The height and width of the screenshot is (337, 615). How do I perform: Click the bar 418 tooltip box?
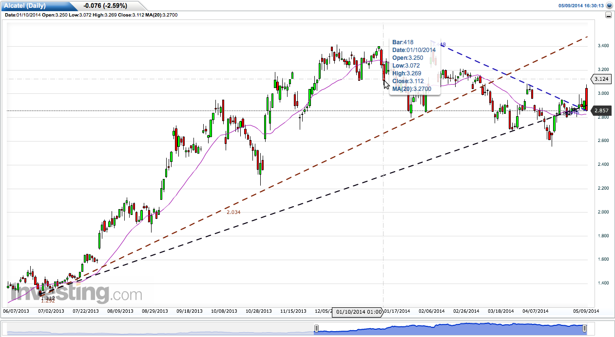pyautogui.click(x=415, y=66)
